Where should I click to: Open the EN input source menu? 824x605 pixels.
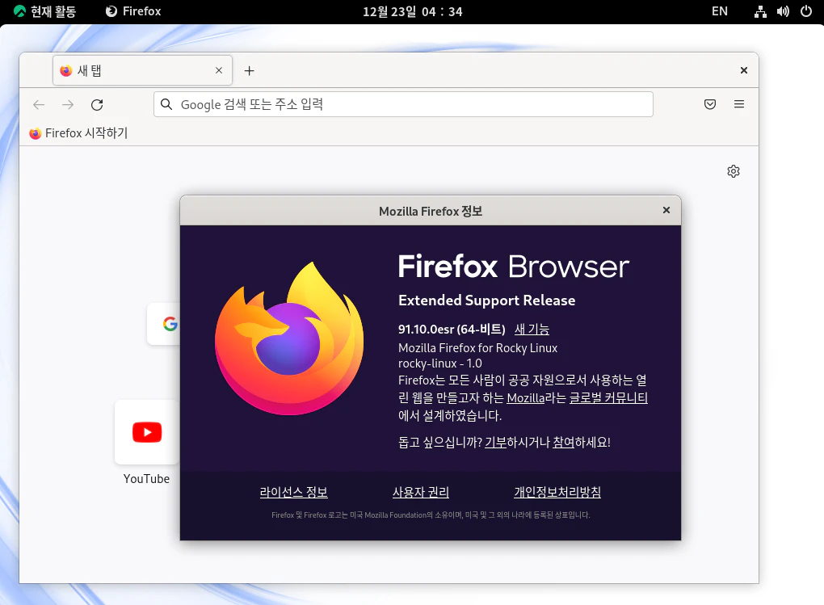click(720, 11)
